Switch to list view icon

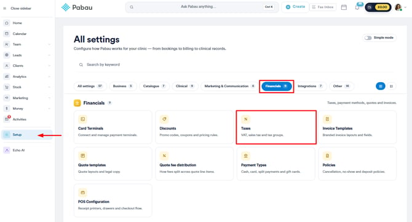pos(391,86)
